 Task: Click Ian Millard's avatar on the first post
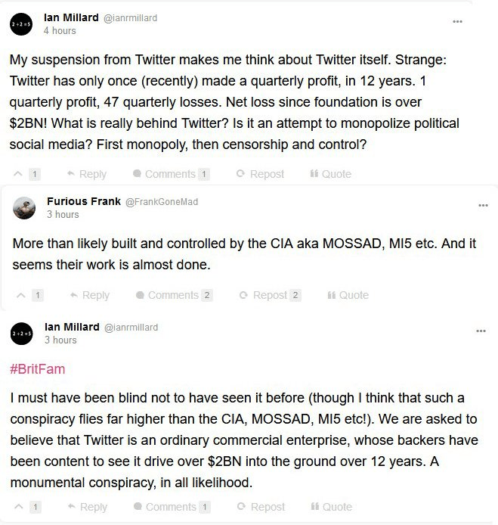coord(20,24)
